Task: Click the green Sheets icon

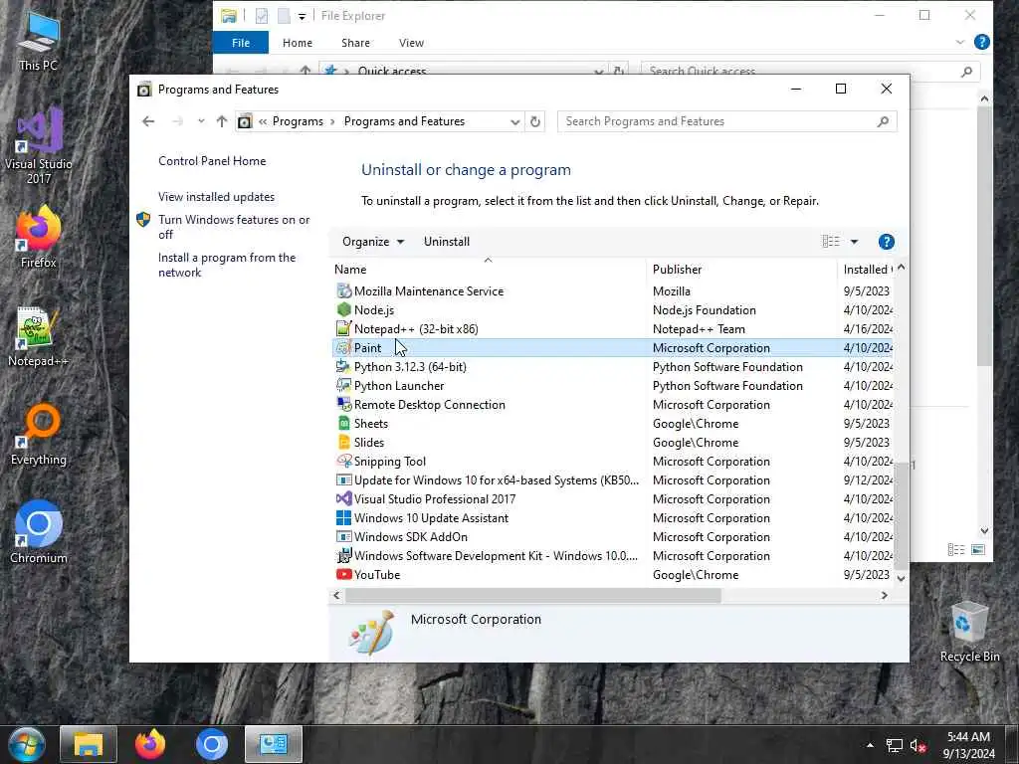Action: click(343, 423)
